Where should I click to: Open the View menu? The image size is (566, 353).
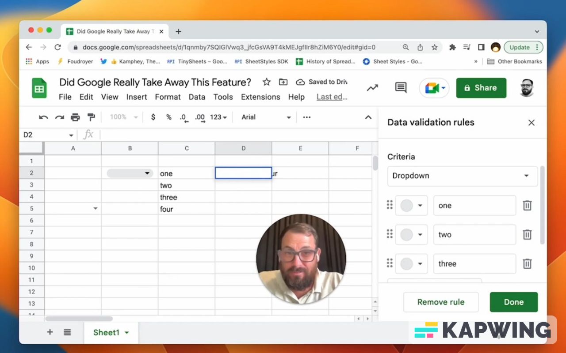tap(110, 97)
